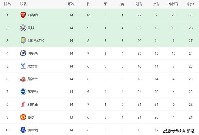Click the 积分 column header

[x=191, y=4]
